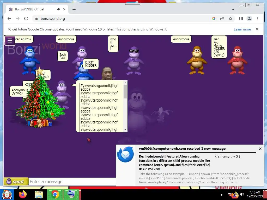Open the Chrome three-dot menu
This screenshot has height=200, width=267.
(258, 18)
